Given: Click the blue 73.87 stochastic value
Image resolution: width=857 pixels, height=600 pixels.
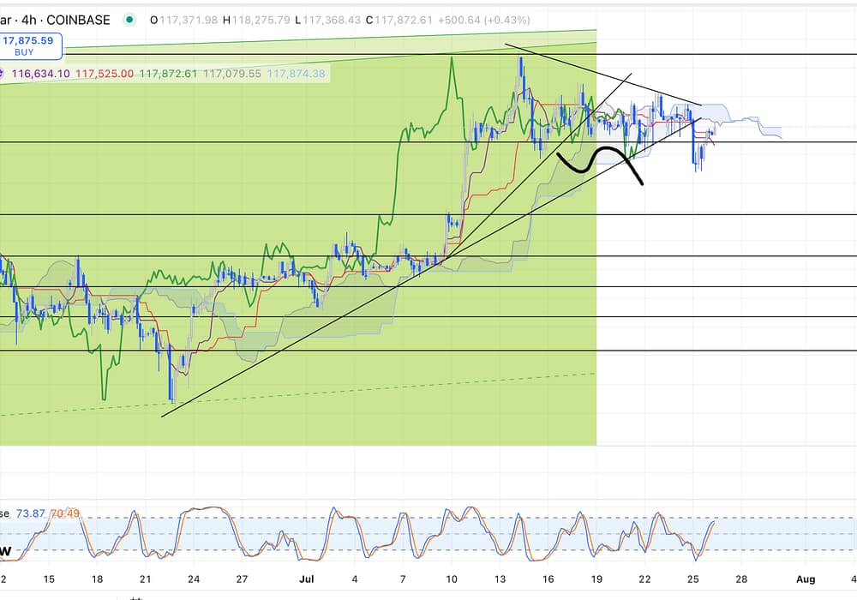Looking at the screenshot, I should (x=32, y=513).
